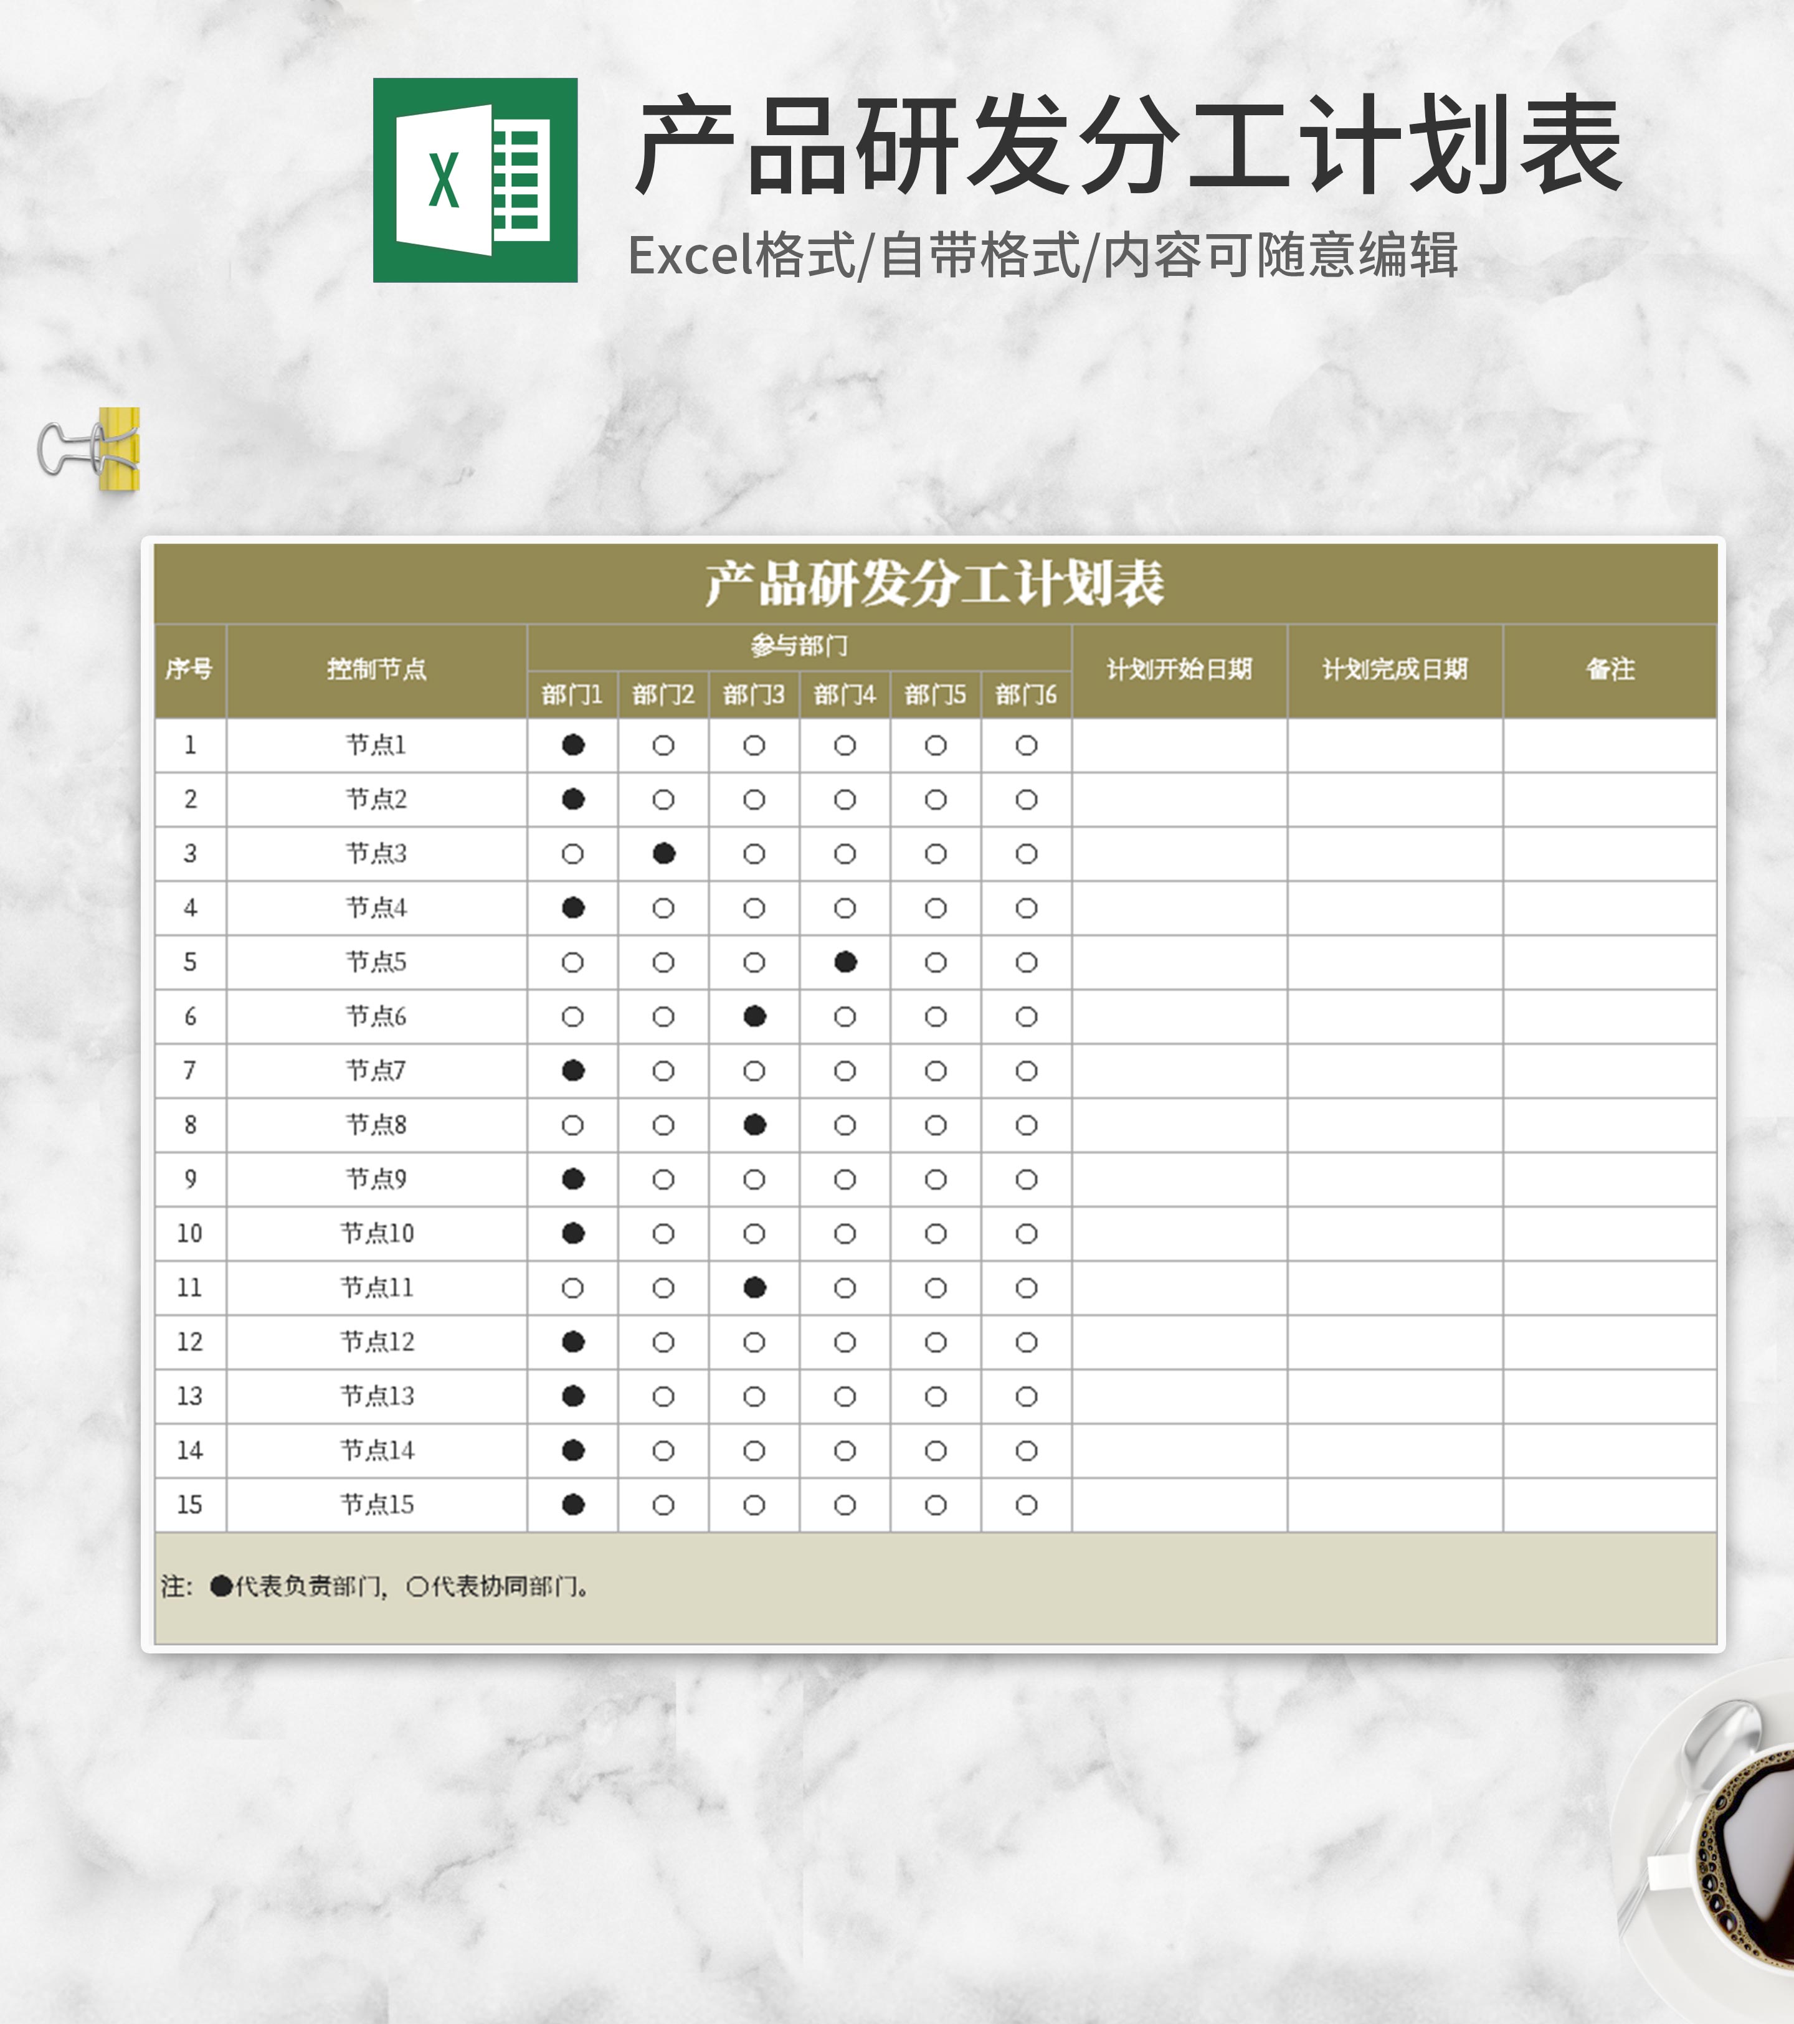The height and width of the screenshot is (2024, 1794).
Task: Click empty circle for 节点15 under 部门5
Action: (935, 1504)
